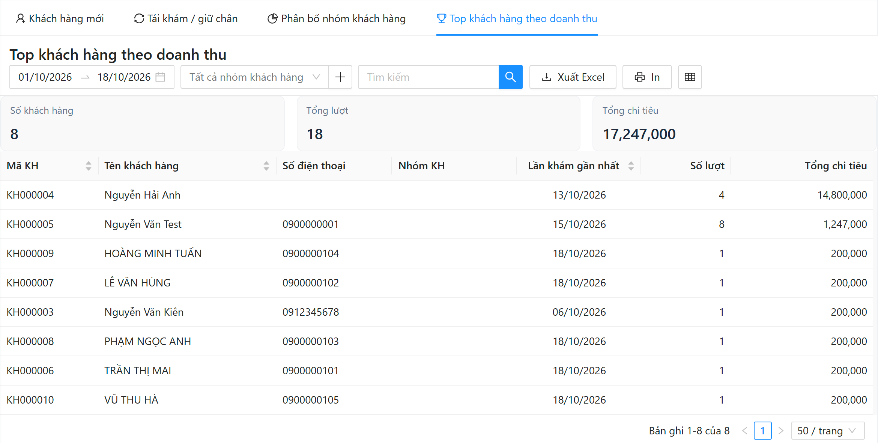Go to previous page arrow
The image size is (878, 443).
(744, 431)
